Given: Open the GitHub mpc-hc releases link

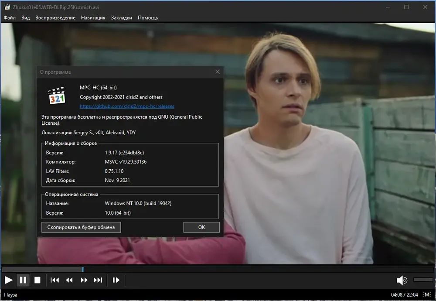Looking at the screenshot, I should (127, 106).
